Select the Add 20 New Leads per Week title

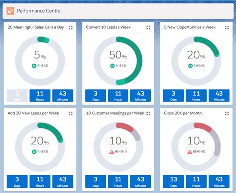(33, 113)
